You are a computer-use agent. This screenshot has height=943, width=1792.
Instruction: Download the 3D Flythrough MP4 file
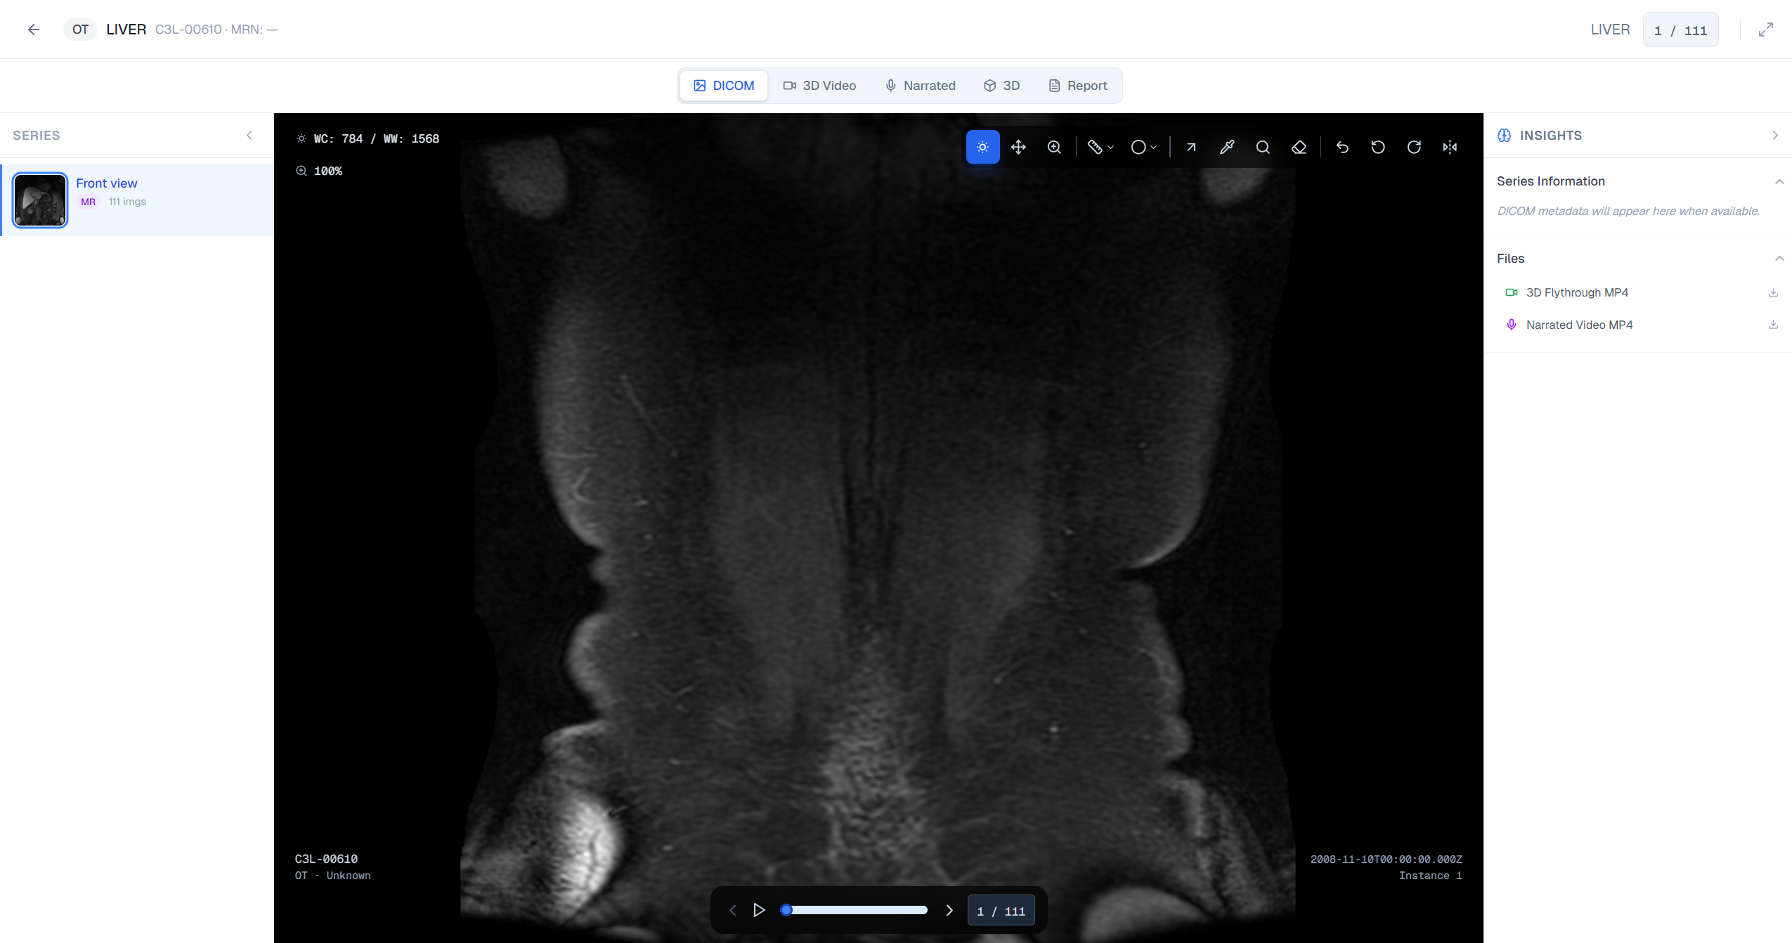pos(1773,292)
